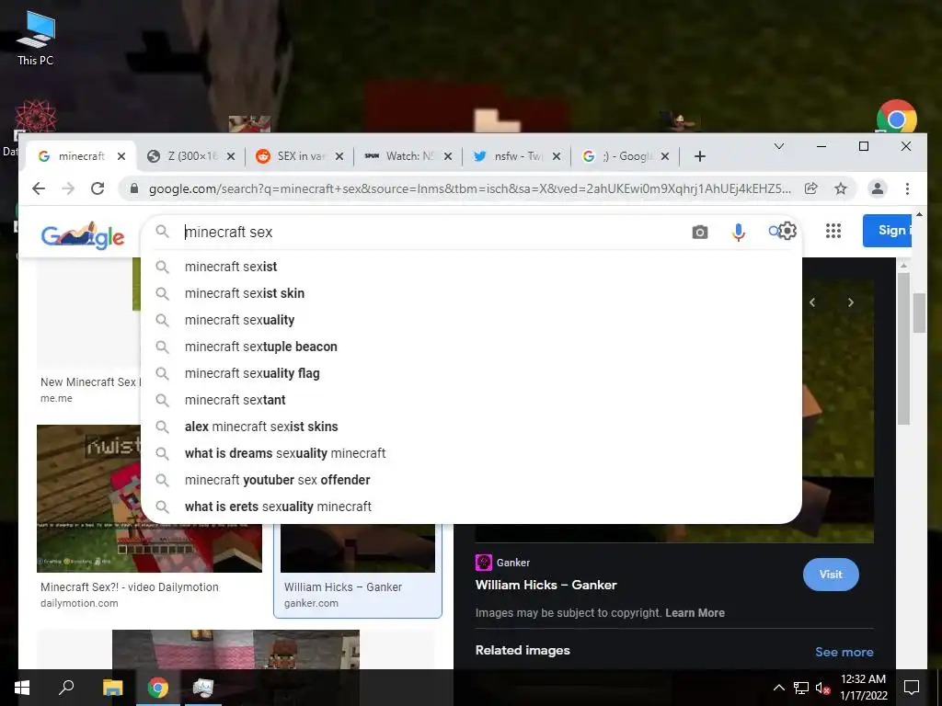Close the Reddit tab
The image size is (942, 706).
(x=339, y=156)
